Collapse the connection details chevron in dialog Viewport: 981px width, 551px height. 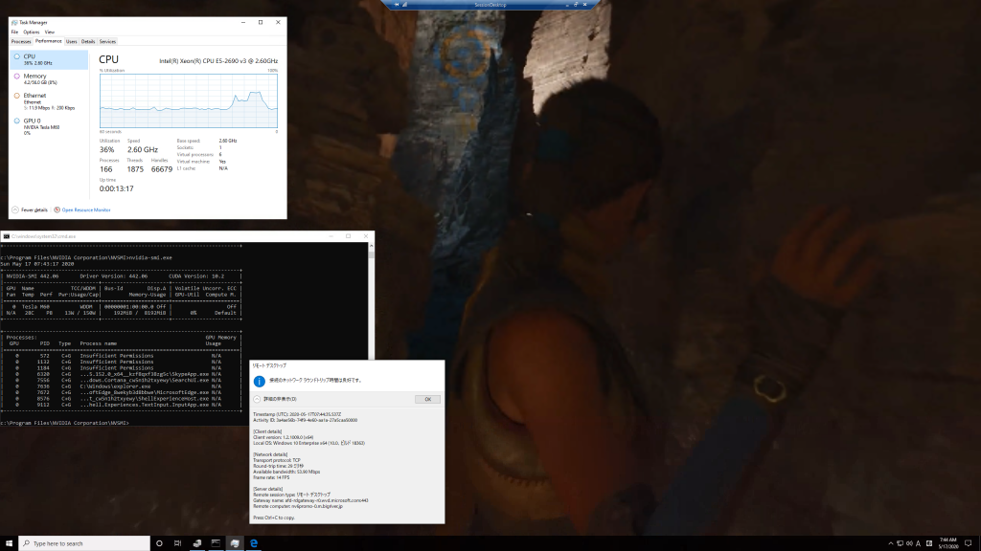[257, 399]
